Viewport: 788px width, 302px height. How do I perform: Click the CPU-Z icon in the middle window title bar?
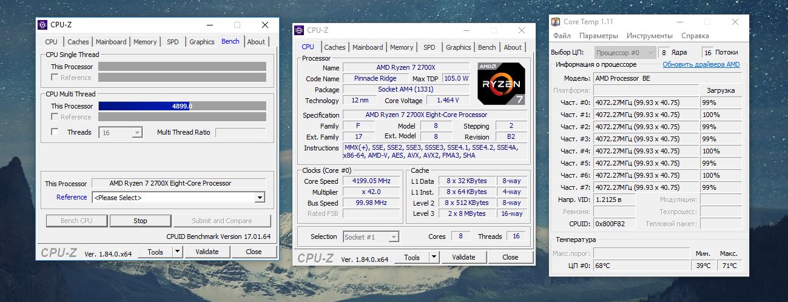(x=299, y=30)
